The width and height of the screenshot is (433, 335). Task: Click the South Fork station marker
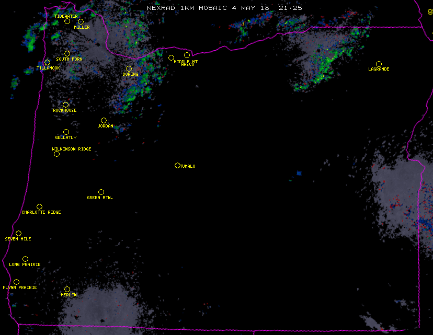(67, 53)
